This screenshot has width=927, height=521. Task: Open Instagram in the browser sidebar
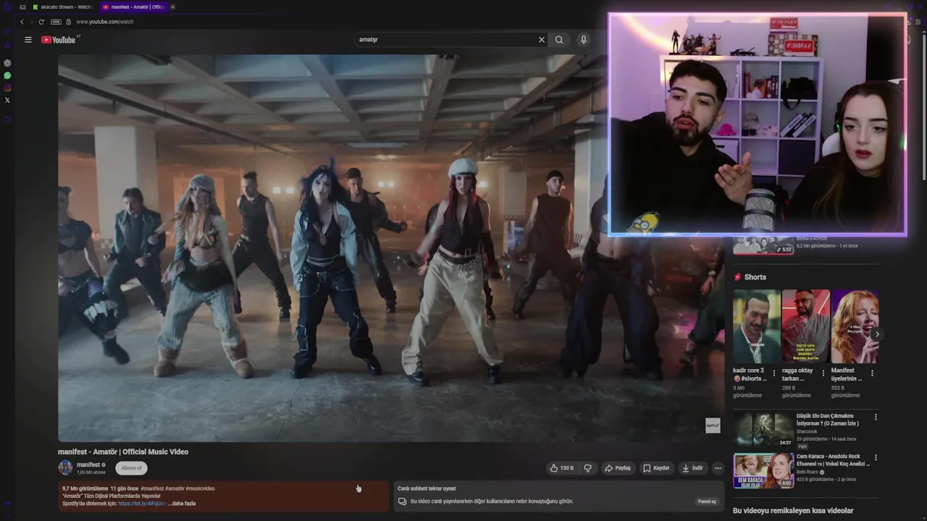[7, 88]
